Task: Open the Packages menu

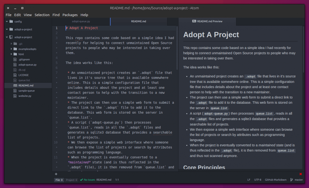Action: click(x=70, y=15)
